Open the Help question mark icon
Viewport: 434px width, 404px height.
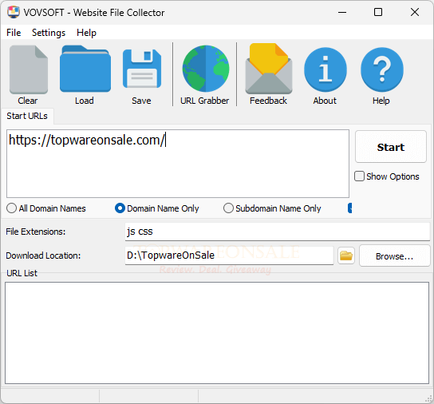pyautogui.click(x=381, y=69)
